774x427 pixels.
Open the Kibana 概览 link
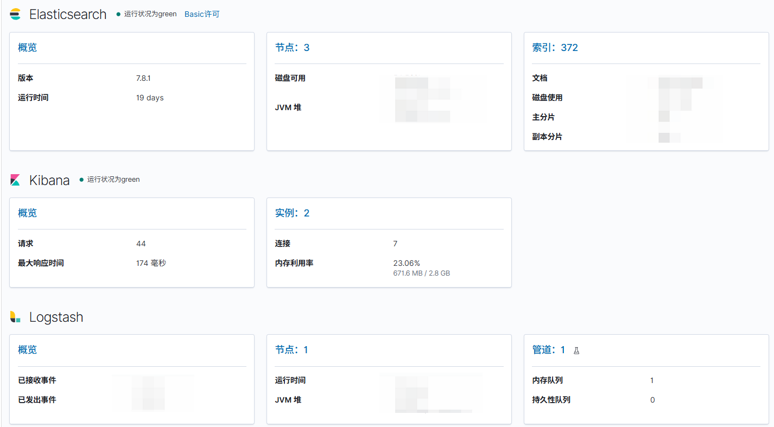click(28, 213)
